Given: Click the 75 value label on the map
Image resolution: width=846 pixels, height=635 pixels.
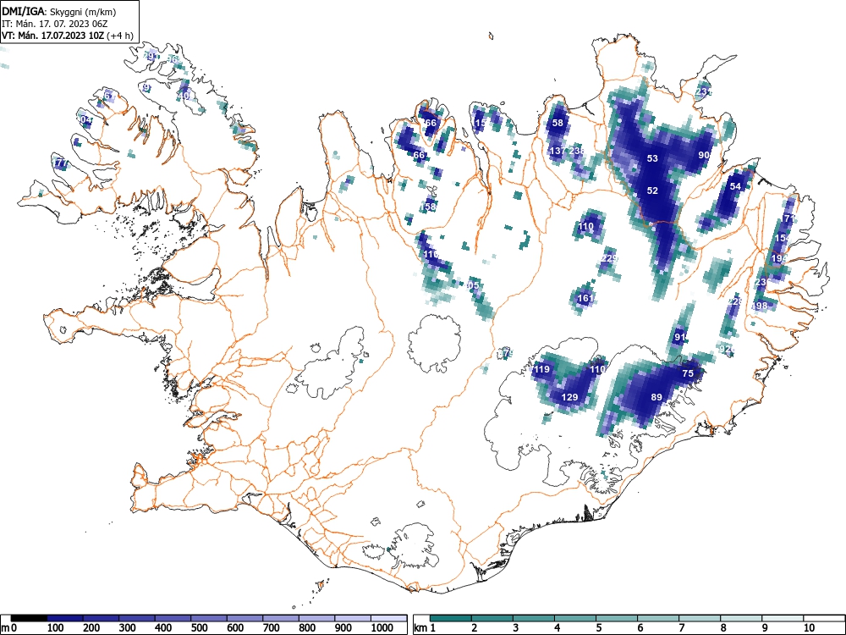Looking at the screenshot, I should [687, 373].
